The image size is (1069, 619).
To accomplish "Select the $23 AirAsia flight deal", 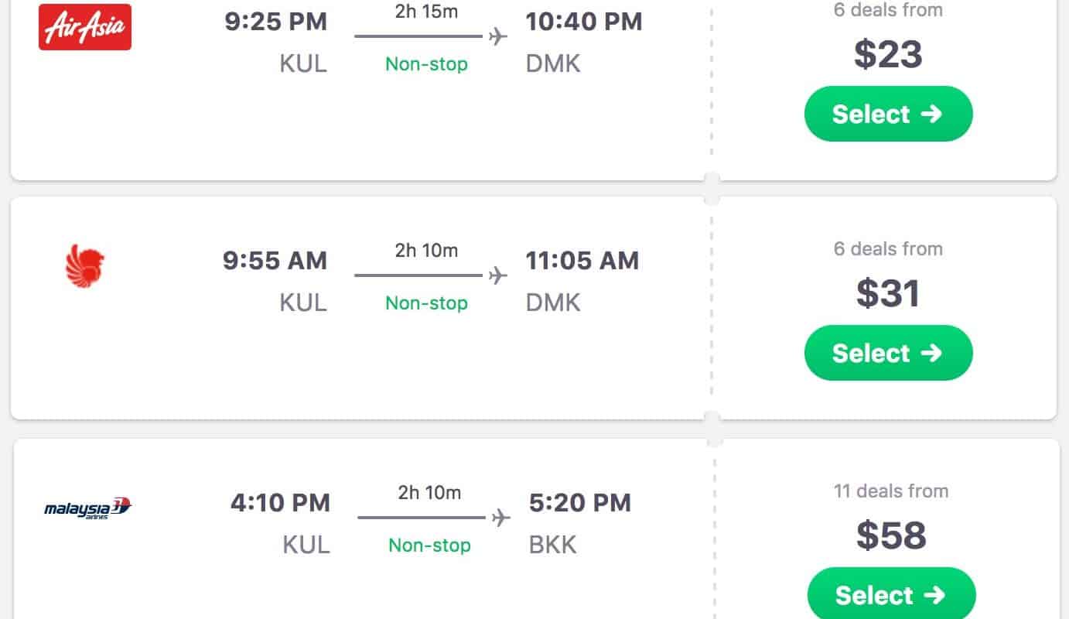I will coord(888,114).
